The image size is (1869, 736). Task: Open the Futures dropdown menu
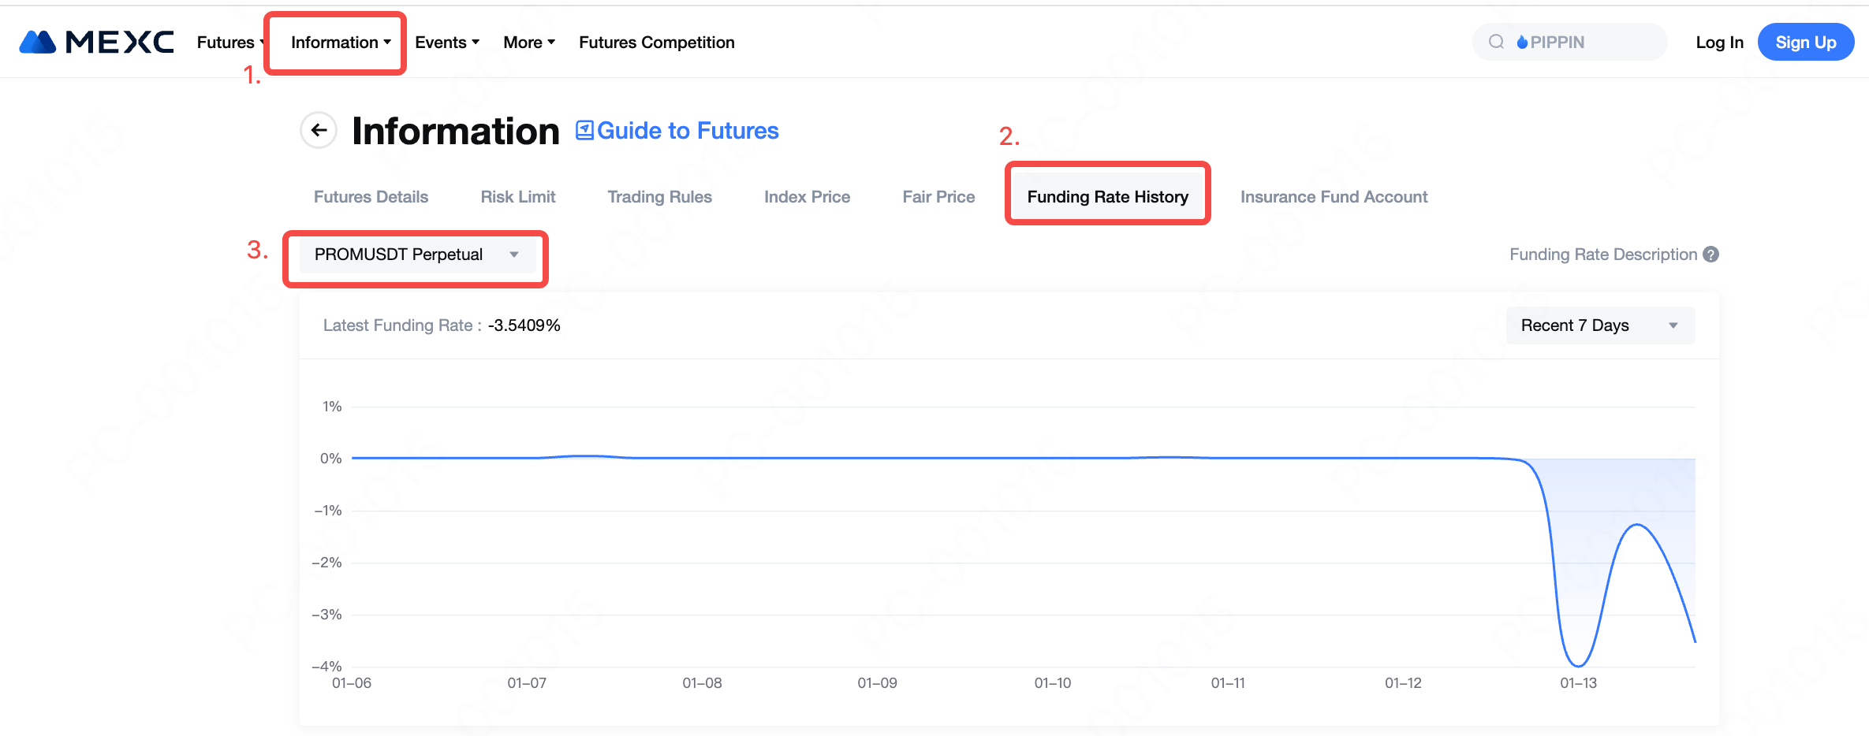(227, 43)
